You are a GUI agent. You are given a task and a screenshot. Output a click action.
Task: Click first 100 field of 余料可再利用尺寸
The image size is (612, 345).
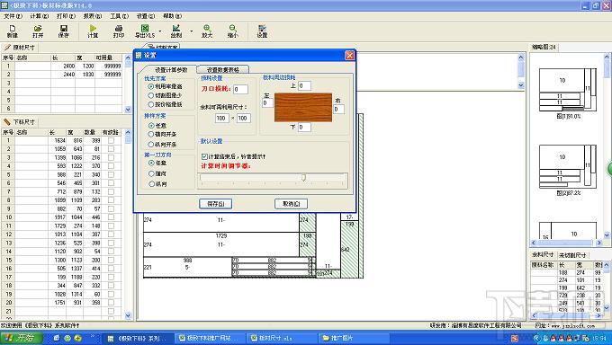221,118
